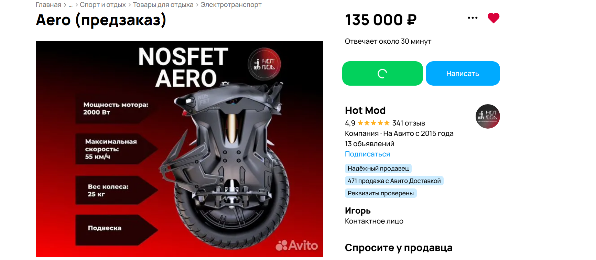The height and width of the screenshot is (260, 596).
Task: Open Товары для отдыха breadcrumb
Action: (x=163, y=5)
